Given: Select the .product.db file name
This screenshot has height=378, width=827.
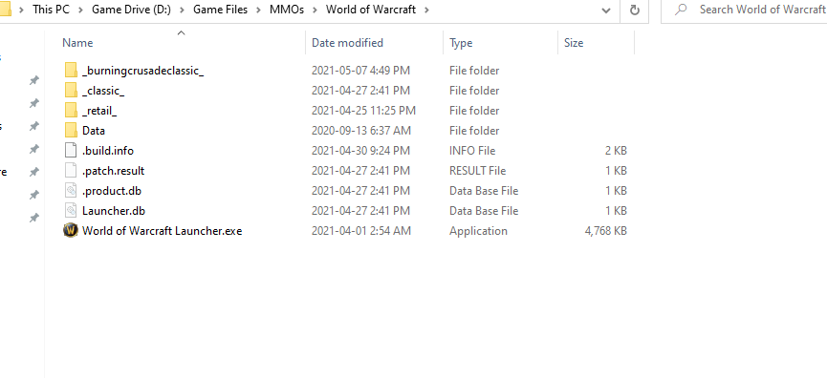Looking at the screenshot, I should [112, 191].
